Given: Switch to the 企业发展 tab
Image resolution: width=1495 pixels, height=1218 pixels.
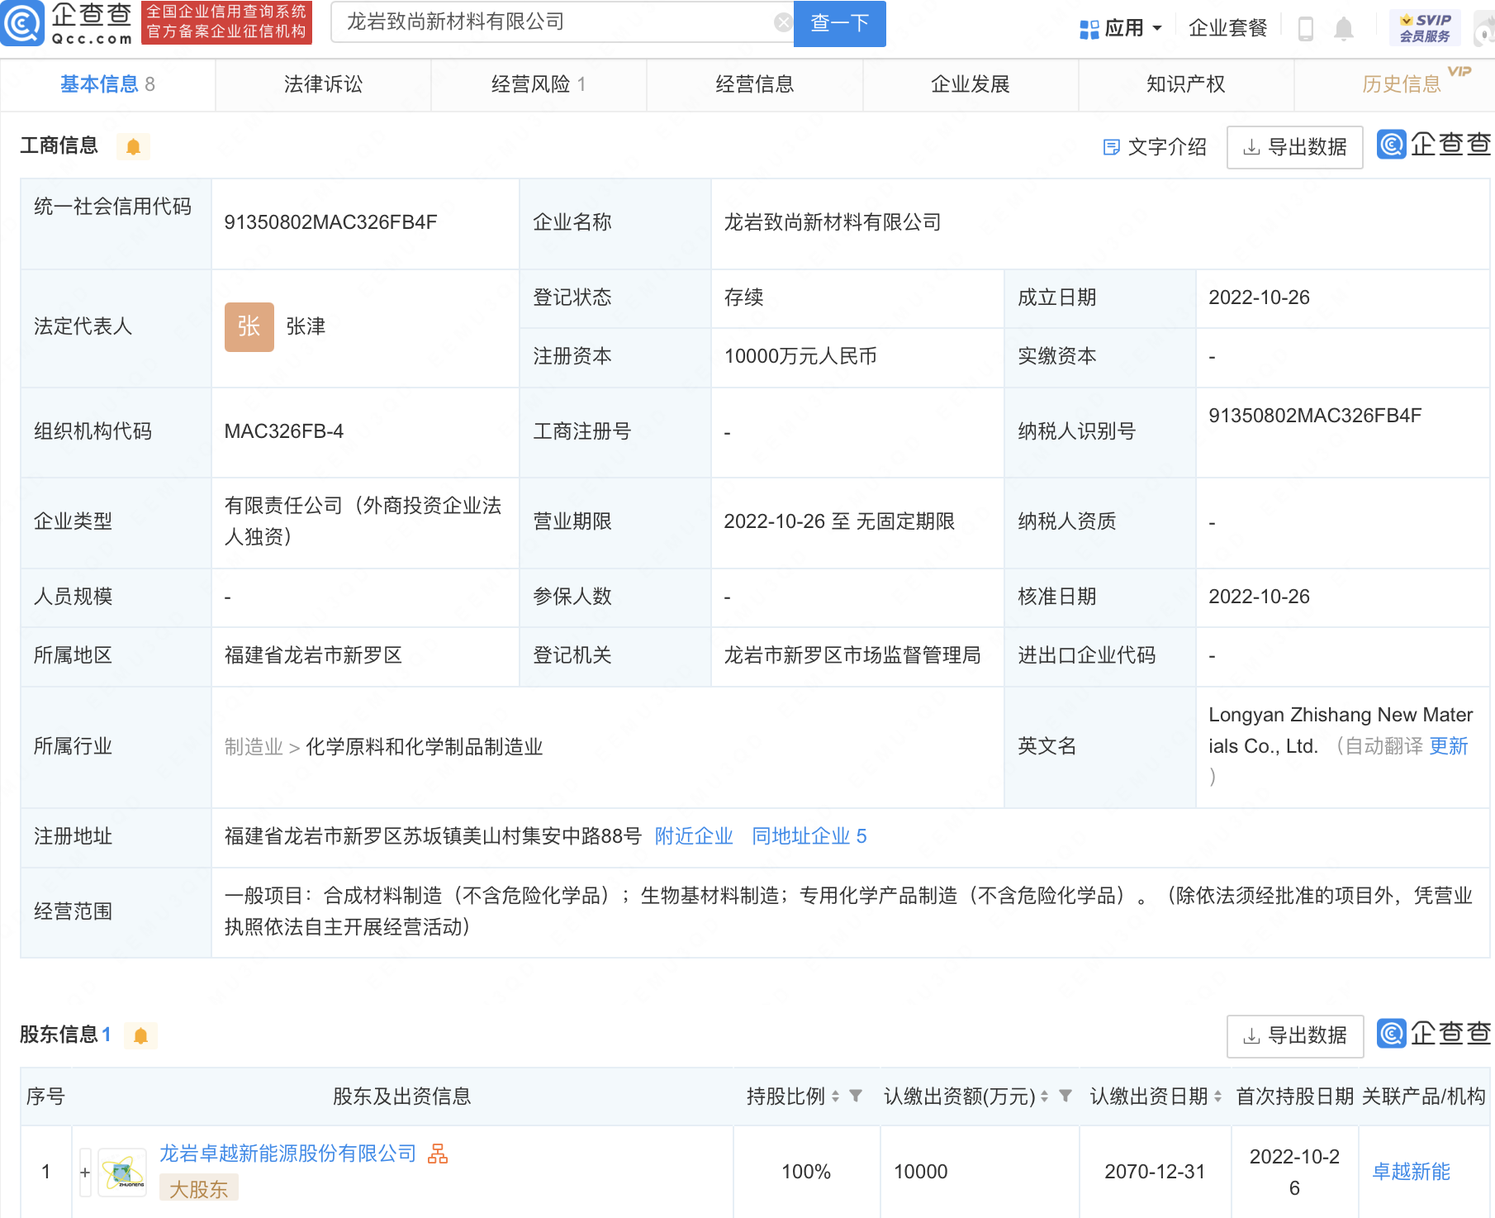Looking at the screenshot, I should coord(970,84).
